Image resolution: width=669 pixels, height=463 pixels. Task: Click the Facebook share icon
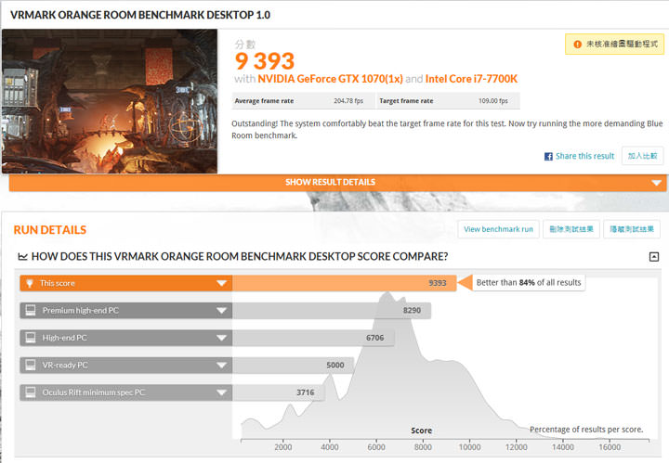point(548,156)
